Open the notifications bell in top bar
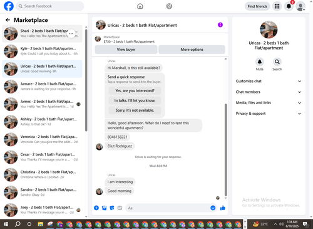 click(289, 6)
